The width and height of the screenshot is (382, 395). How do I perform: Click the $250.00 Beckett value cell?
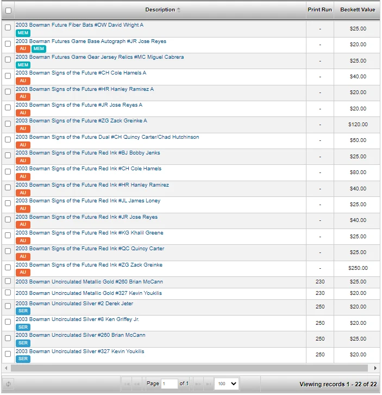pyautogui.click(x=358, y=268)
